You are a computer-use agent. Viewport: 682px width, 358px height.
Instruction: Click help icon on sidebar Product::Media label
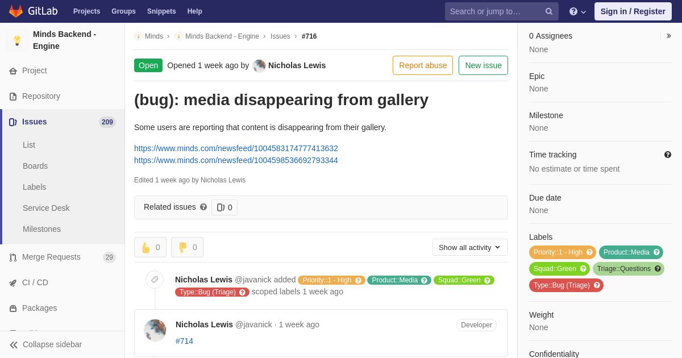656,252
